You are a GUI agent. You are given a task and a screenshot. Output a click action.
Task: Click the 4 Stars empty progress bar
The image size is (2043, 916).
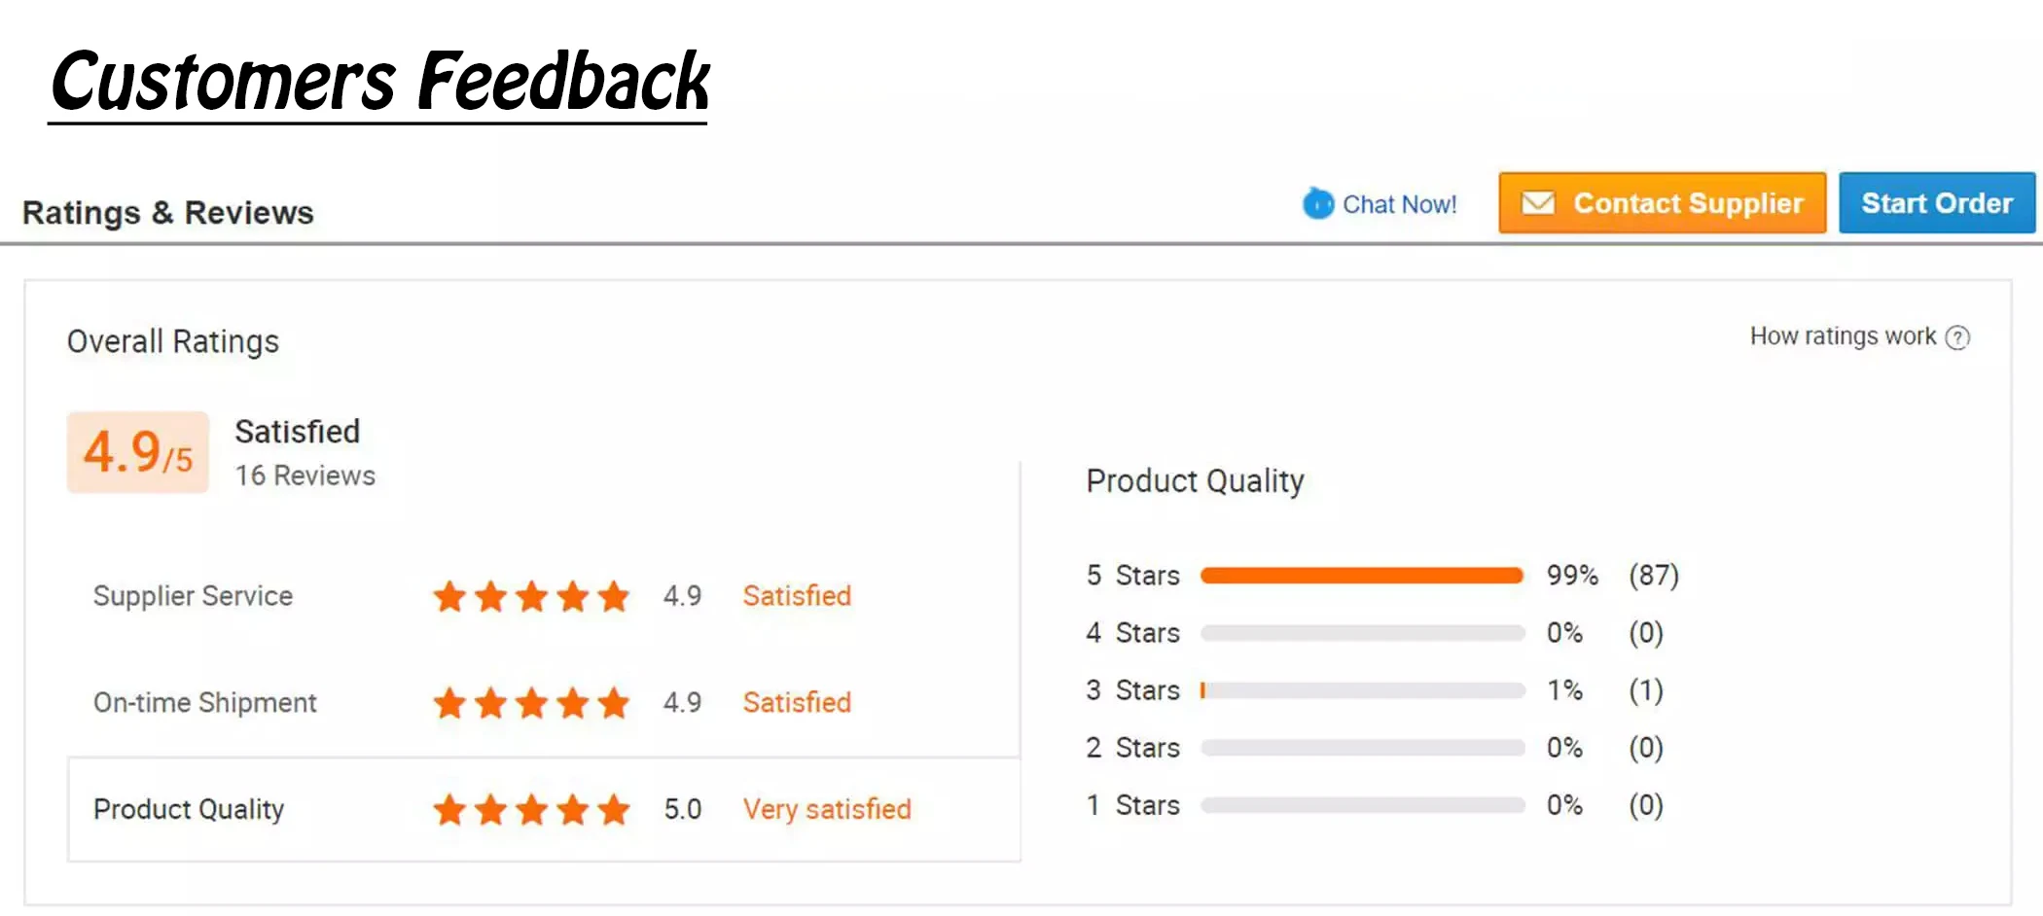(x=1362, y=633)
